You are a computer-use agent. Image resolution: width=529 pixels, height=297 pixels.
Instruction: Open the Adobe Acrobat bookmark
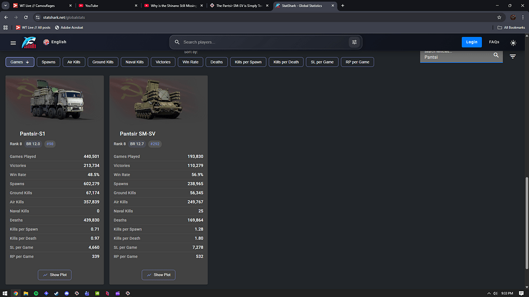point(69,27)
